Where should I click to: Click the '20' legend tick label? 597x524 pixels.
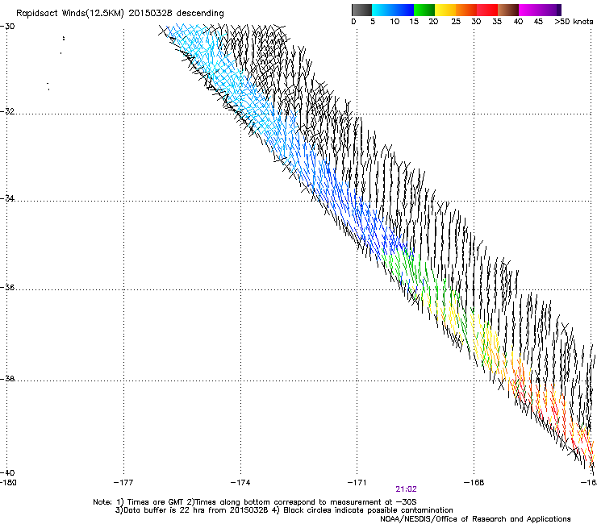(433, 22)
